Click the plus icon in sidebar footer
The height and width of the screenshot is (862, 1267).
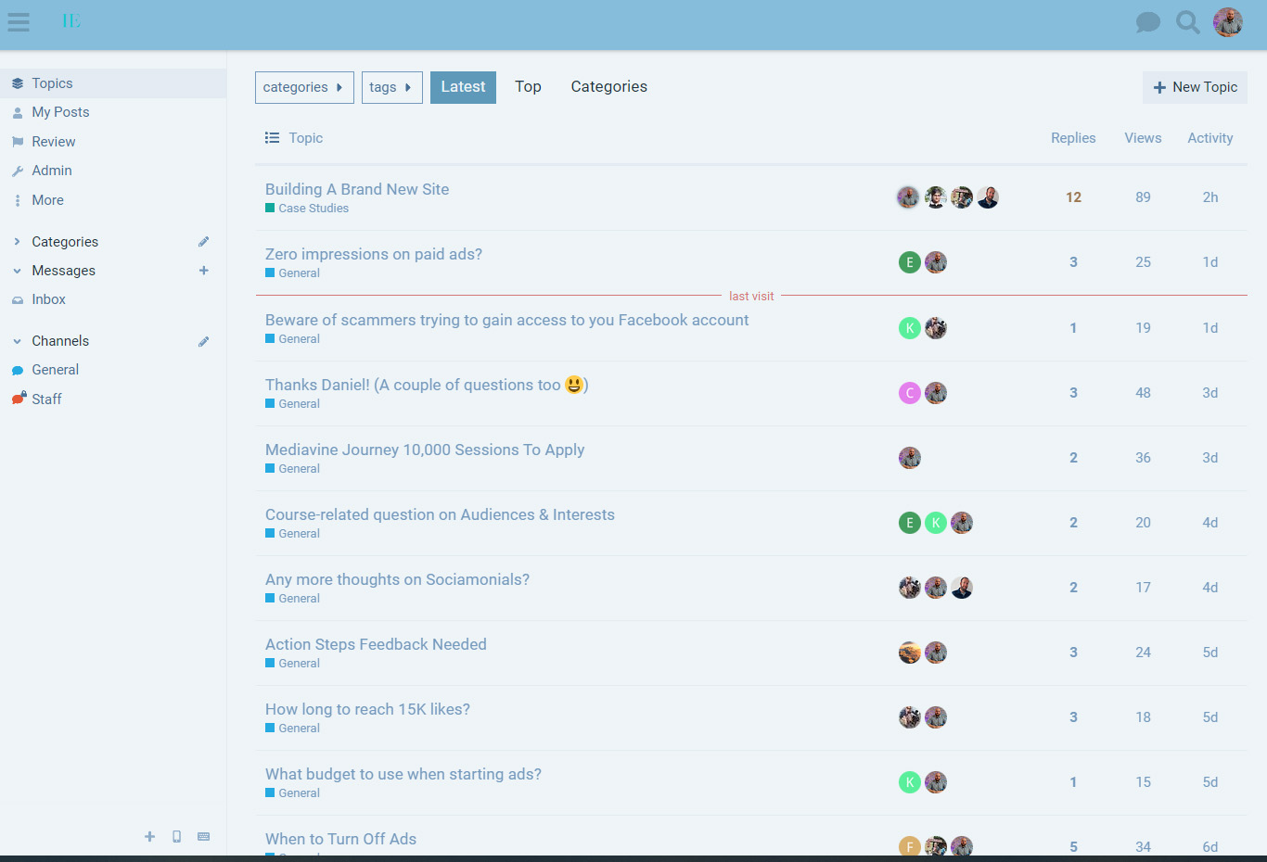149,837
